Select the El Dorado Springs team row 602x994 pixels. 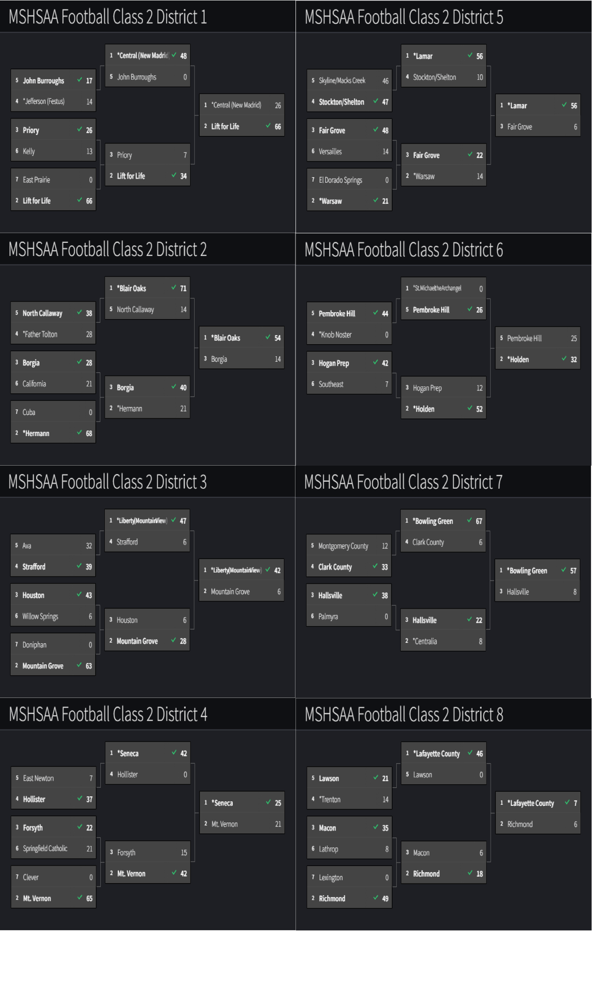(x=349, y=180)
